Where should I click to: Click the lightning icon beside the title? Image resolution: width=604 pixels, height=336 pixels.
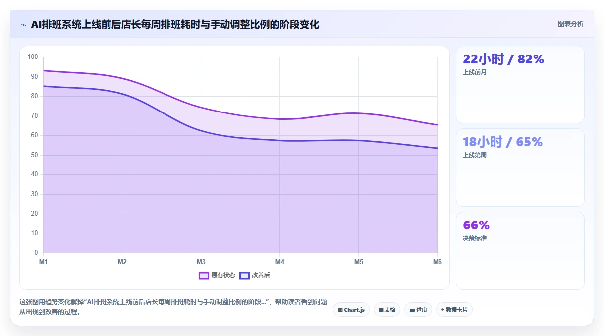(23, 24)
